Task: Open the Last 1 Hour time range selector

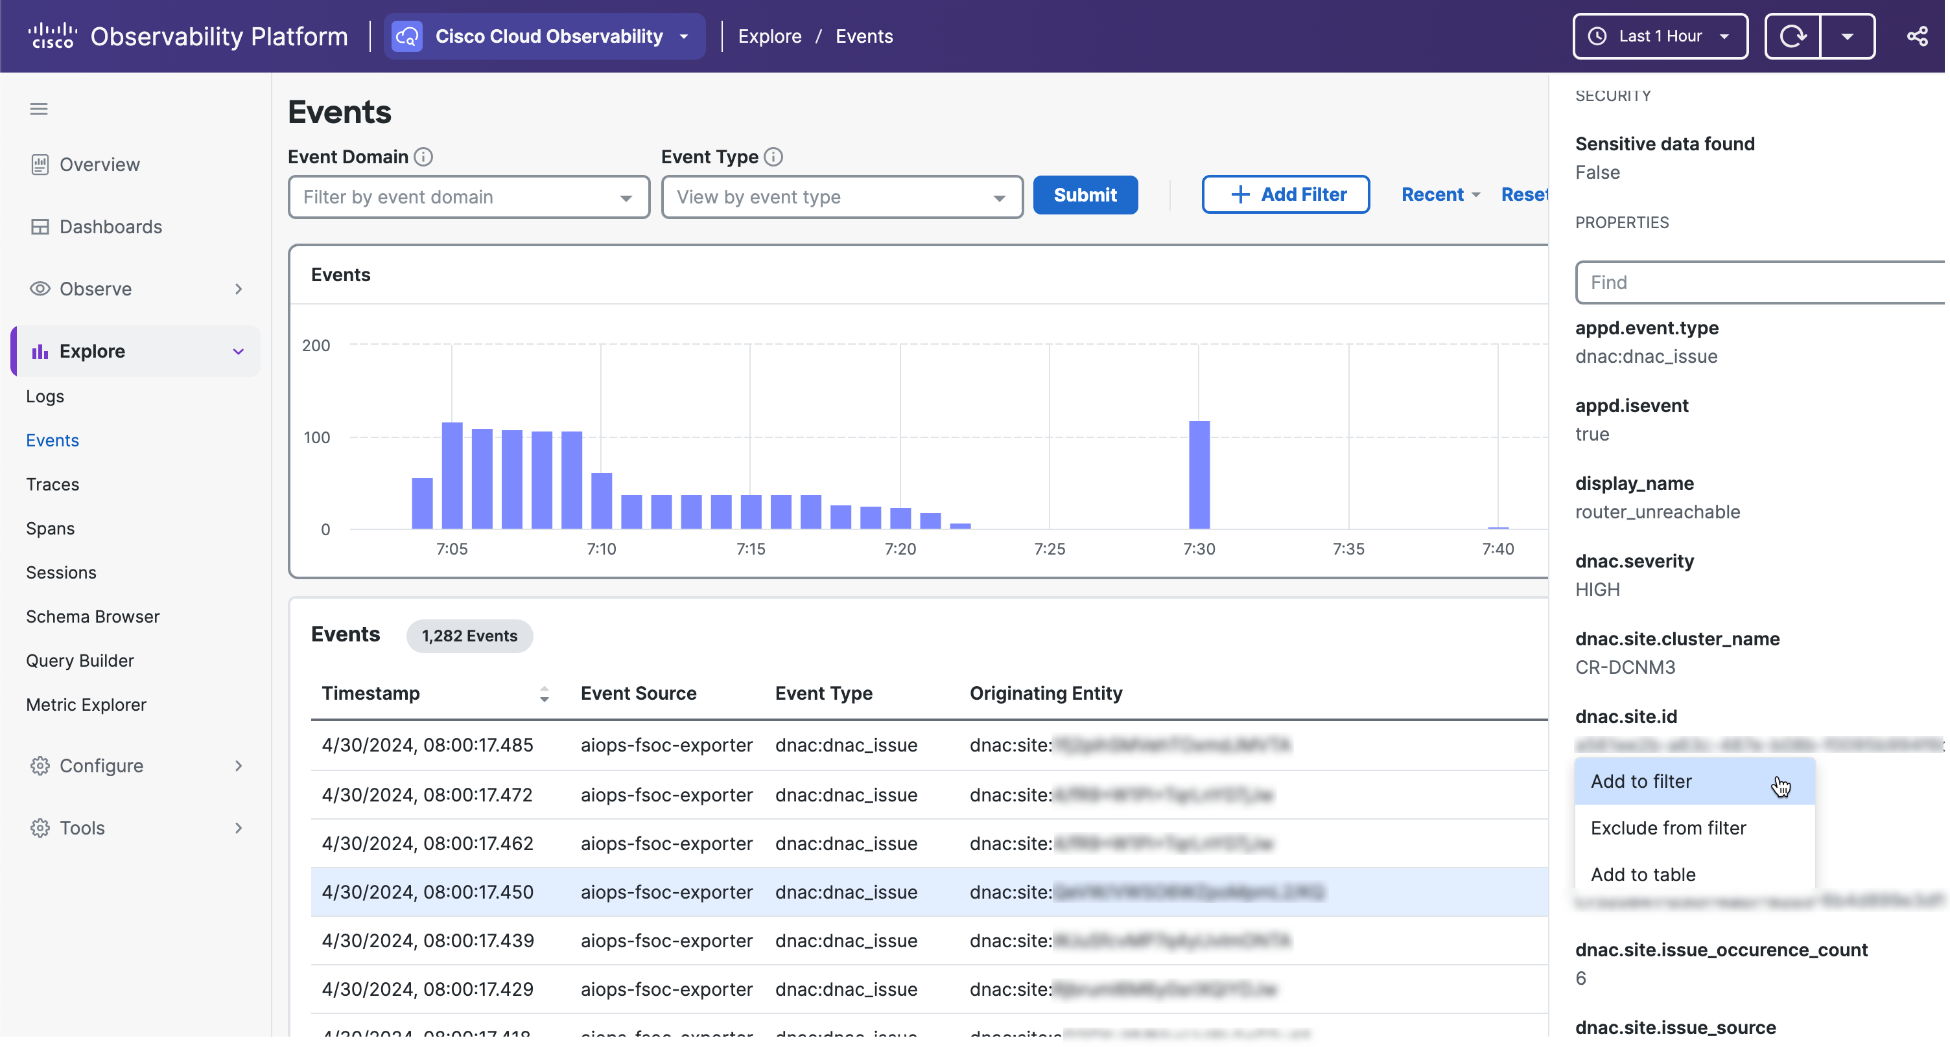Action: [1660, 36]
